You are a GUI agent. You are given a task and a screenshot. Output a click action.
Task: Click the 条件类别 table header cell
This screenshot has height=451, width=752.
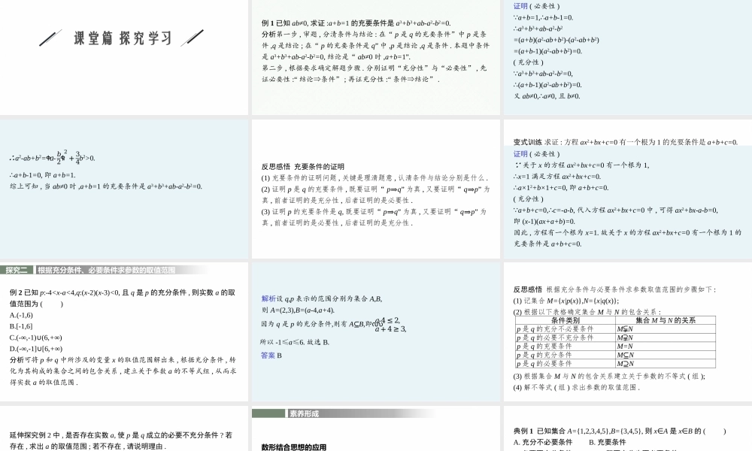tap(565, 320)
